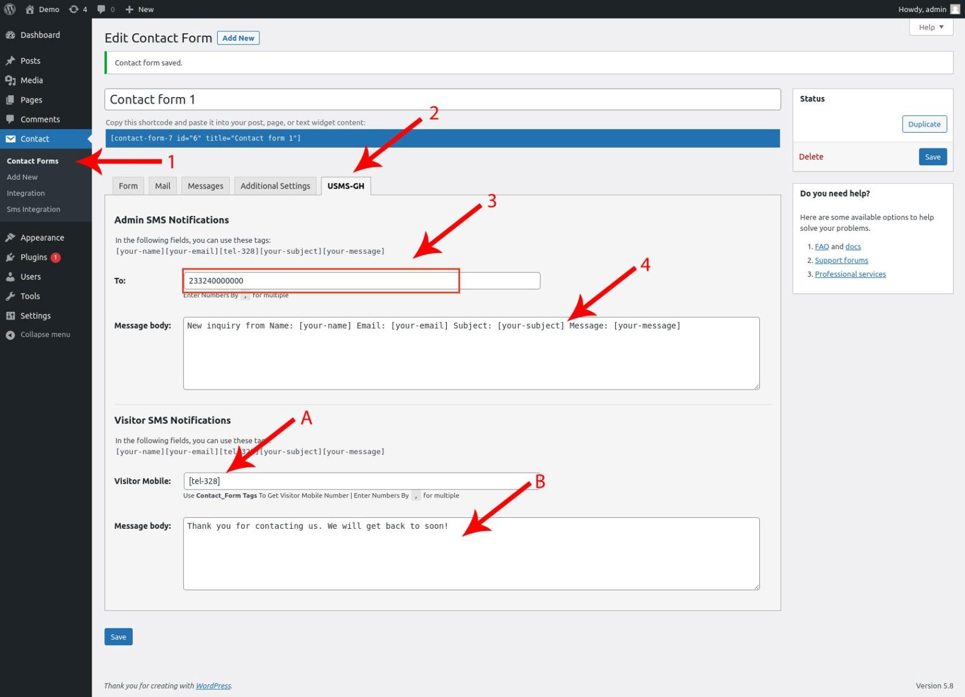Switch to the Mail tab

click(162, 186)
